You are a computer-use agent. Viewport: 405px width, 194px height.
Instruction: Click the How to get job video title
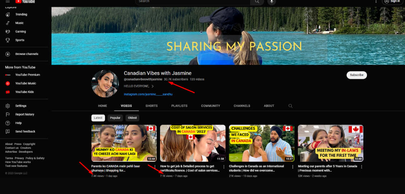point(190,168)
